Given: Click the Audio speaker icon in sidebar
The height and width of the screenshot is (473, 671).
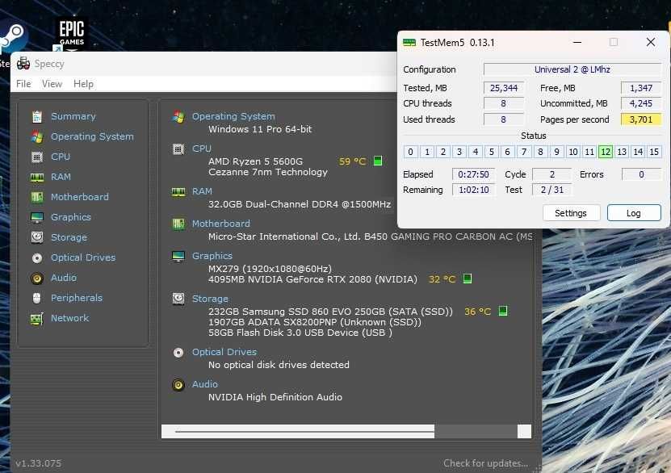Looking at the screenshot, I should pos(37,278).
